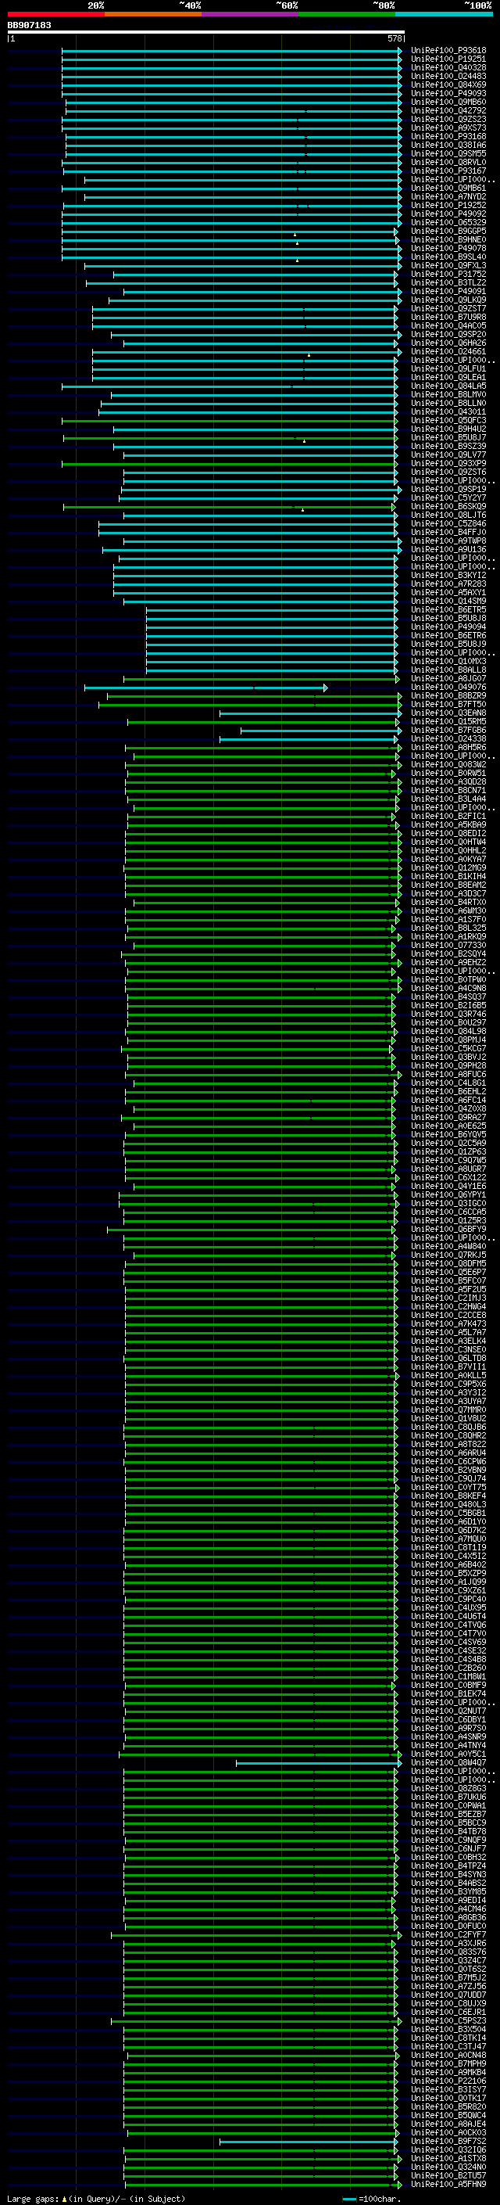Viewport: 500px width, 2205px height.
Task: Click the orange ~40% legend color segment
Action: 153,14
